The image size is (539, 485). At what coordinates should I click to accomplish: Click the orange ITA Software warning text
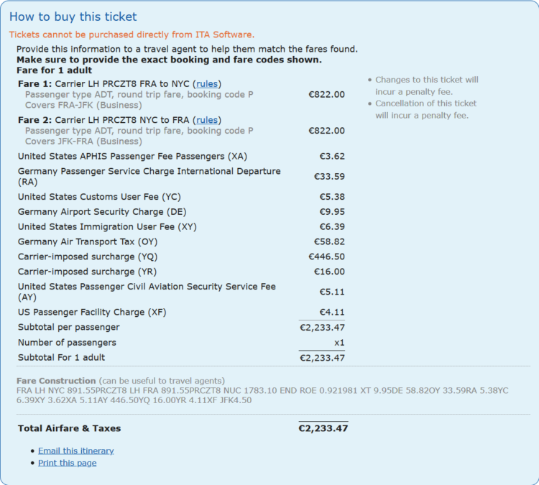point(132,34)
